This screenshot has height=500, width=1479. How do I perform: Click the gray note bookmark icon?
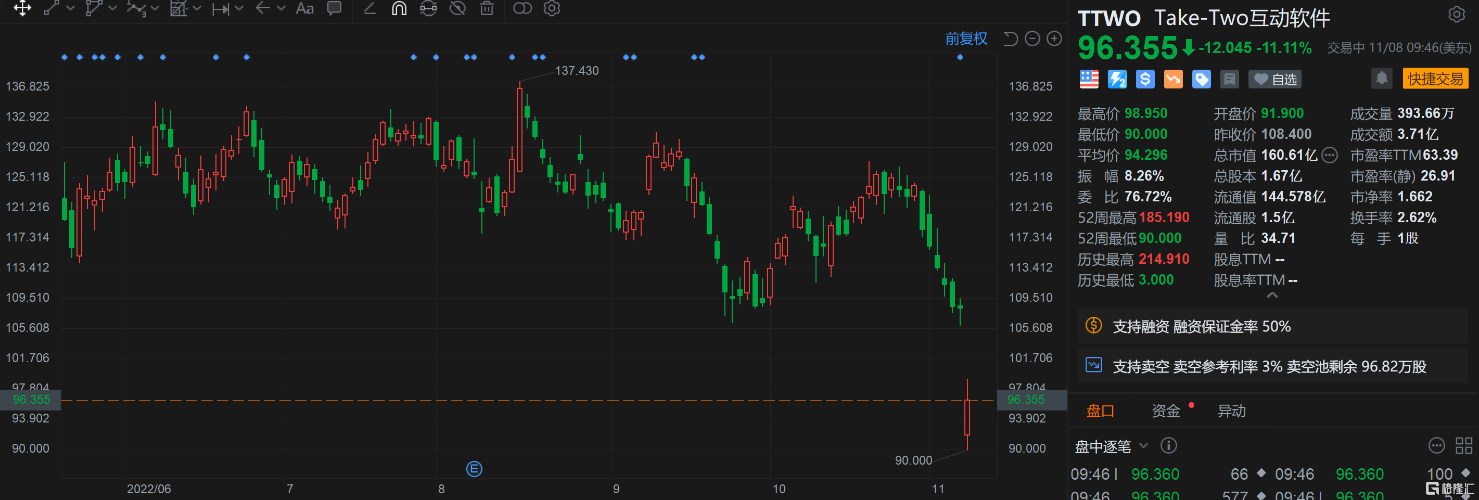(x=1230, y=79)
